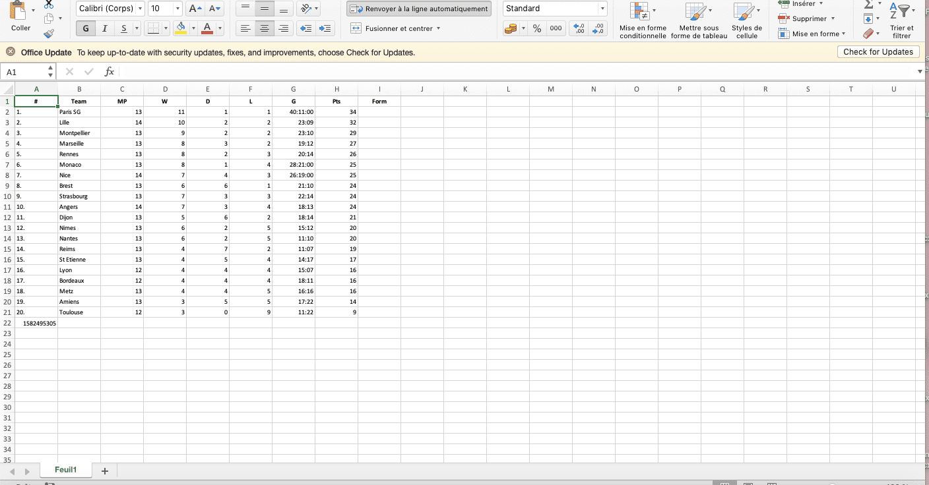Open the Calibri font name dropdown
The image size is (929, 485).
pyautogui.click(x=140, y=9)
